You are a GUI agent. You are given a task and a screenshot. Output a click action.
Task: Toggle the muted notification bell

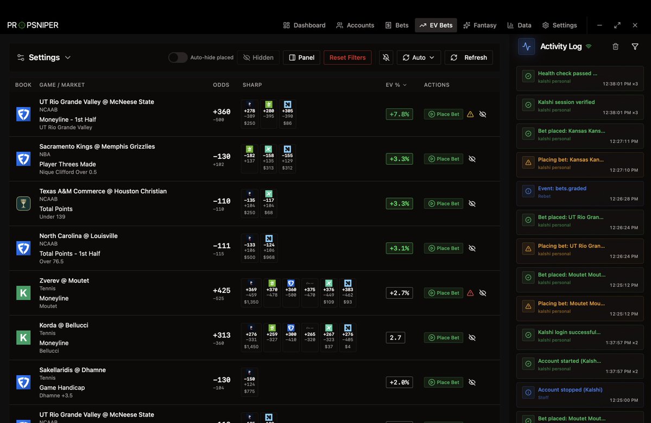(x=386, y=57)
